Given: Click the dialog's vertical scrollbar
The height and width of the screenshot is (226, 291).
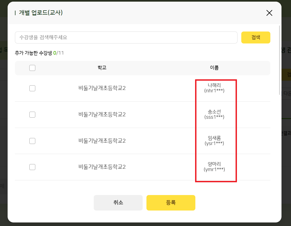Looking at the screenshot, I should point(280,60).
